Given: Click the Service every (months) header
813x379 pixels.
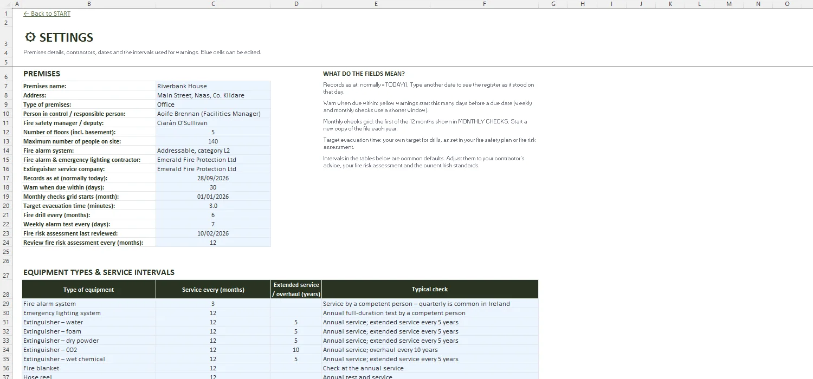Looking at the screenshot, I should click(213, 289).
